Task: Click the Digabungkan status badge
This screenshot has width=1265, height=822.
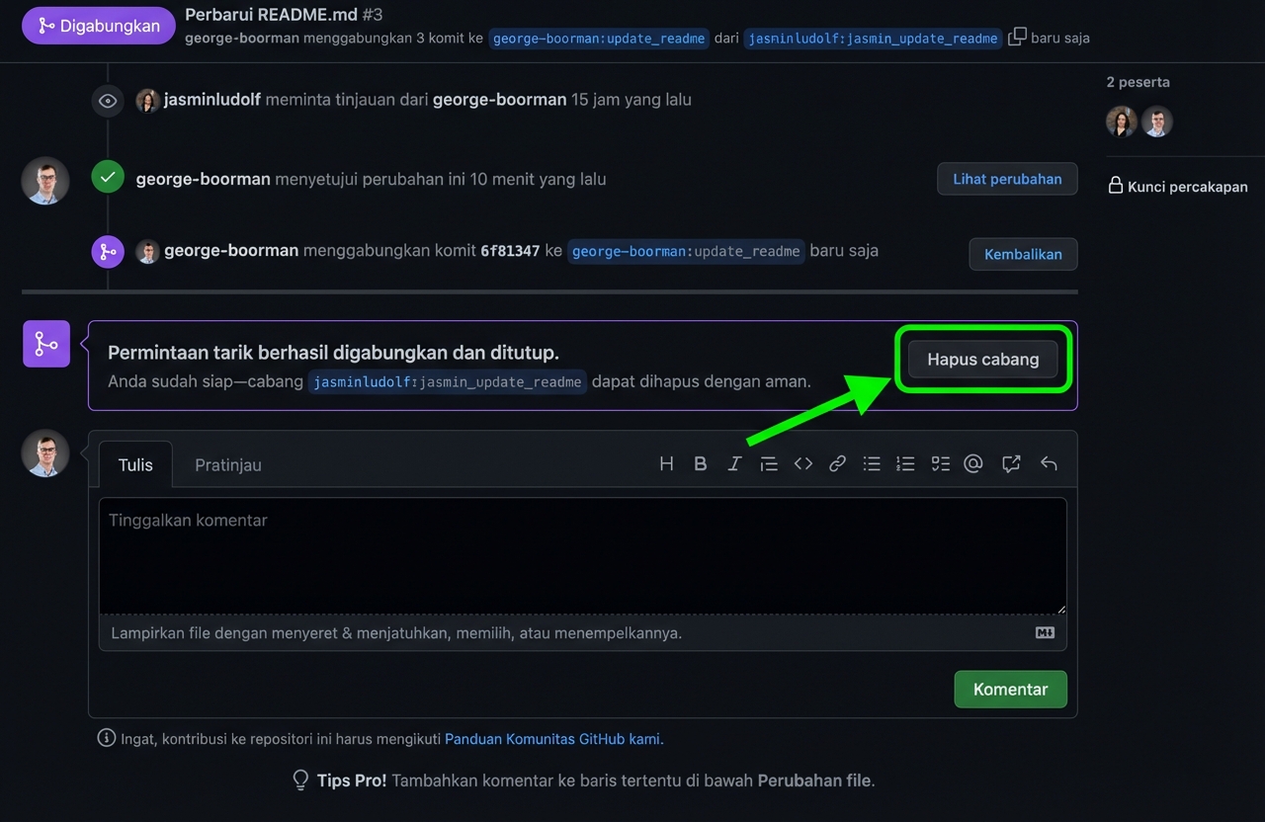Action: click(x=98, y=26)
